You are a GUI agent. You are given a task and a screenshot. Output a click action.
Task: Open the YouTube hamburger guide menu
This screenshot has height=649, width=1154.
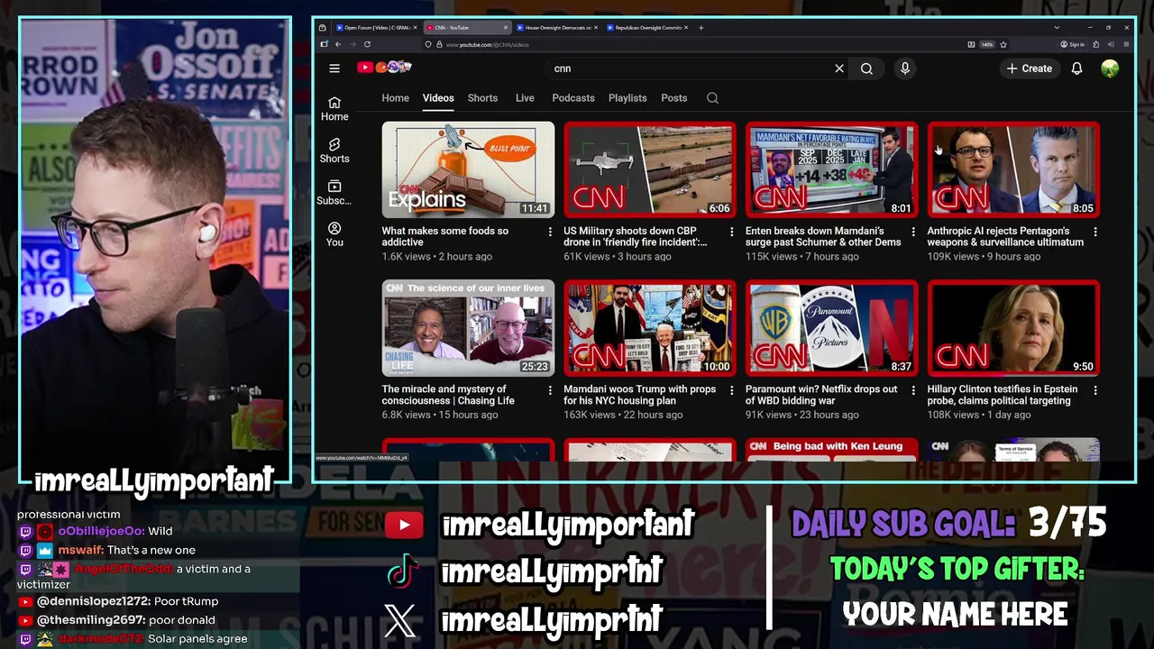(334, 69)
